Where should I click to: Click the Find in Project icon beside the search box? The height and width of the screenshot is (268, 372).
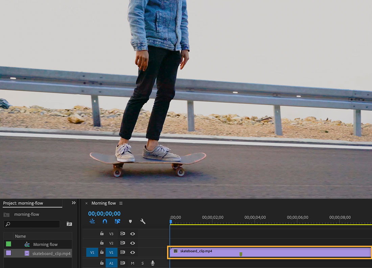pos(69,224)
